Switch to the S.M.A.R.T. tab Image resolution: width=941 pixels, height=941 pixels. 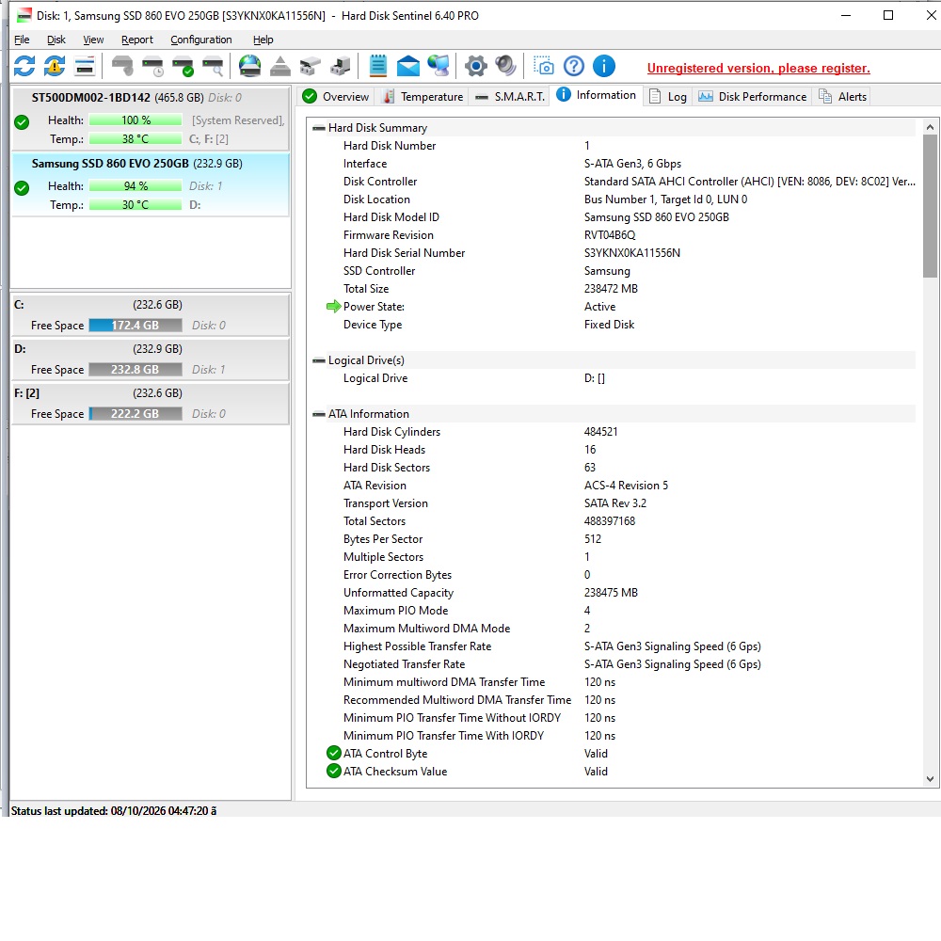pos(509,97)
